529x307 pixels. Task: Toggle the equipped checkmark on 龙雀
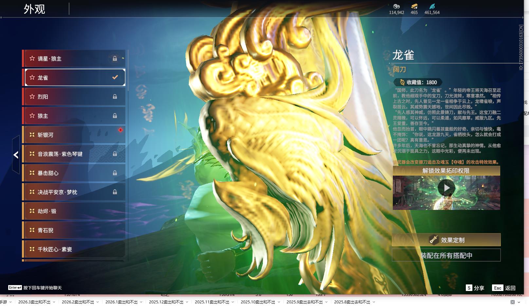[x=115, y=77]
